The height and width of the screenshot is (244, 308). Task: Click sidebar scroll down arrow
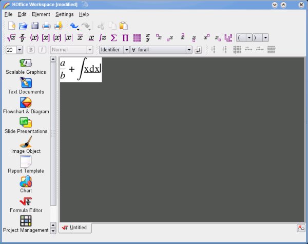pos(53,231)
